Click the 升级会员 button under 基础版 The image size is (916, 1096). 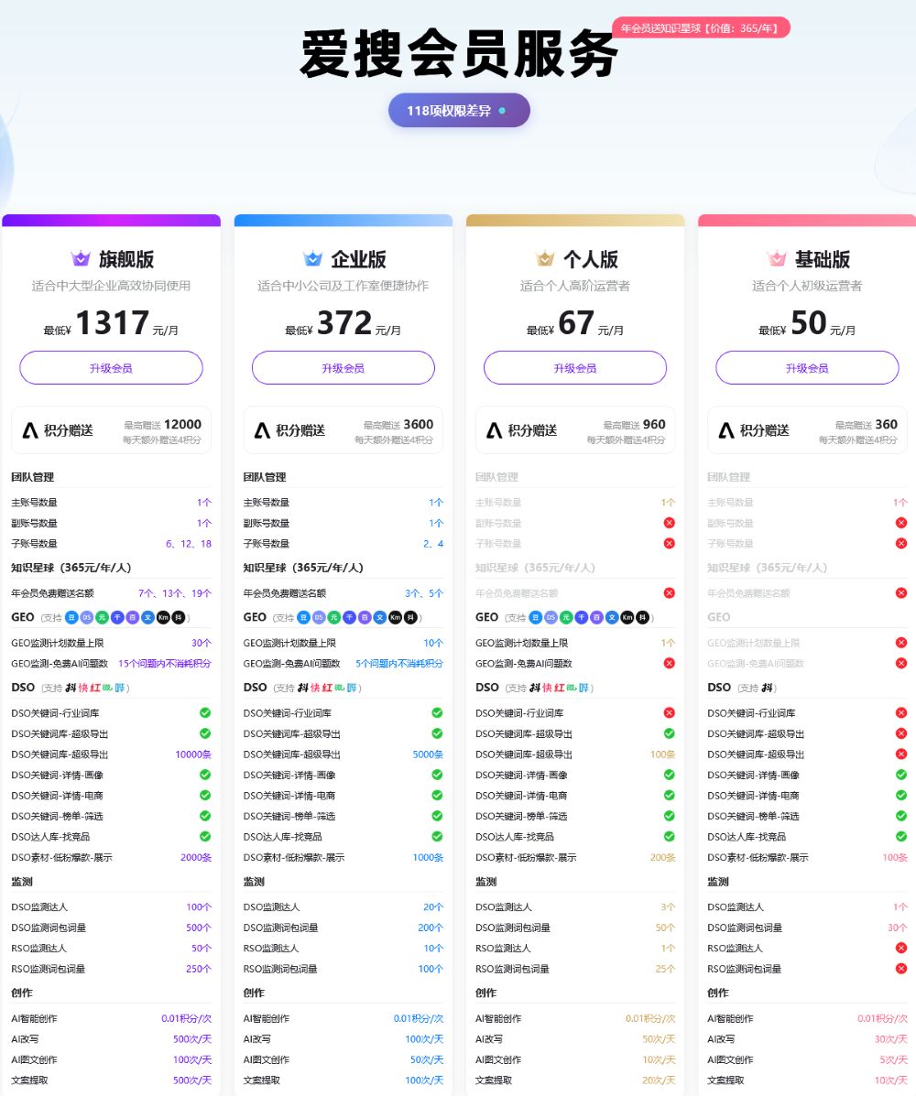click(x=807, y=368)
